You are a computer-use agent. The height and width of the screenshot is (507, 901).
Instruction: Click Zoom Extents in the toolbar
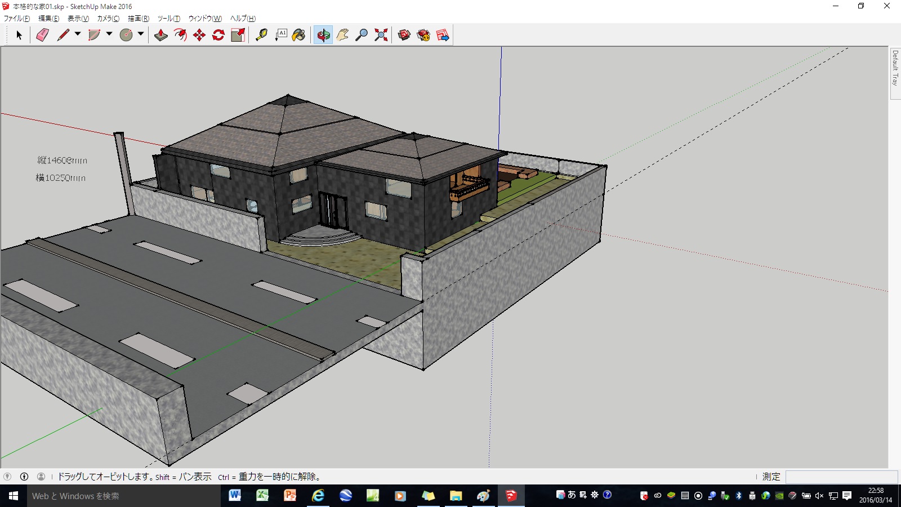381,35
